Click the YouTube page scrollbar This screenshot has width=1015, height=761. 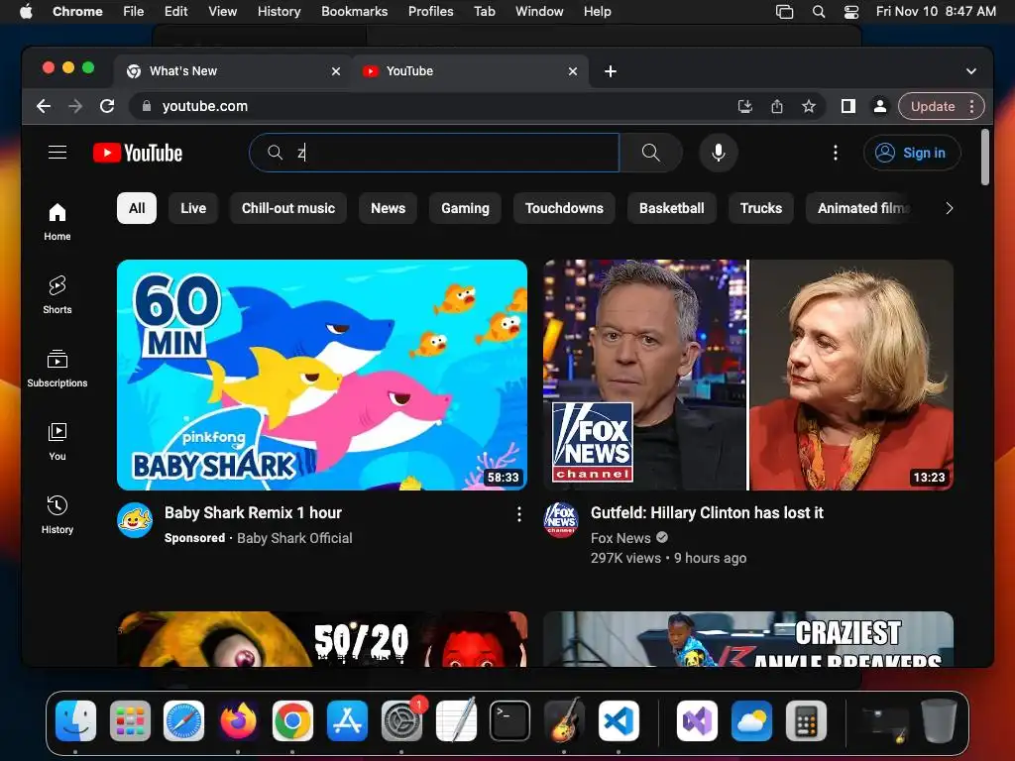click(x=984, y=158)
